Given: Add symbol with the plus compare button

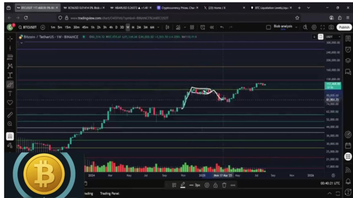Looking at the screenshot, I should pyautogui.click(x=43, y=27).
